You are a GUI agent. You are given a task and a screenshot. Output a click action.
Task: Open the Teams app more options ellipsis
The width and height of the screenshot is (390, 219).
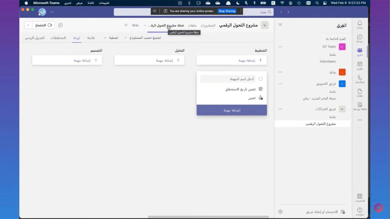[52, 12]
